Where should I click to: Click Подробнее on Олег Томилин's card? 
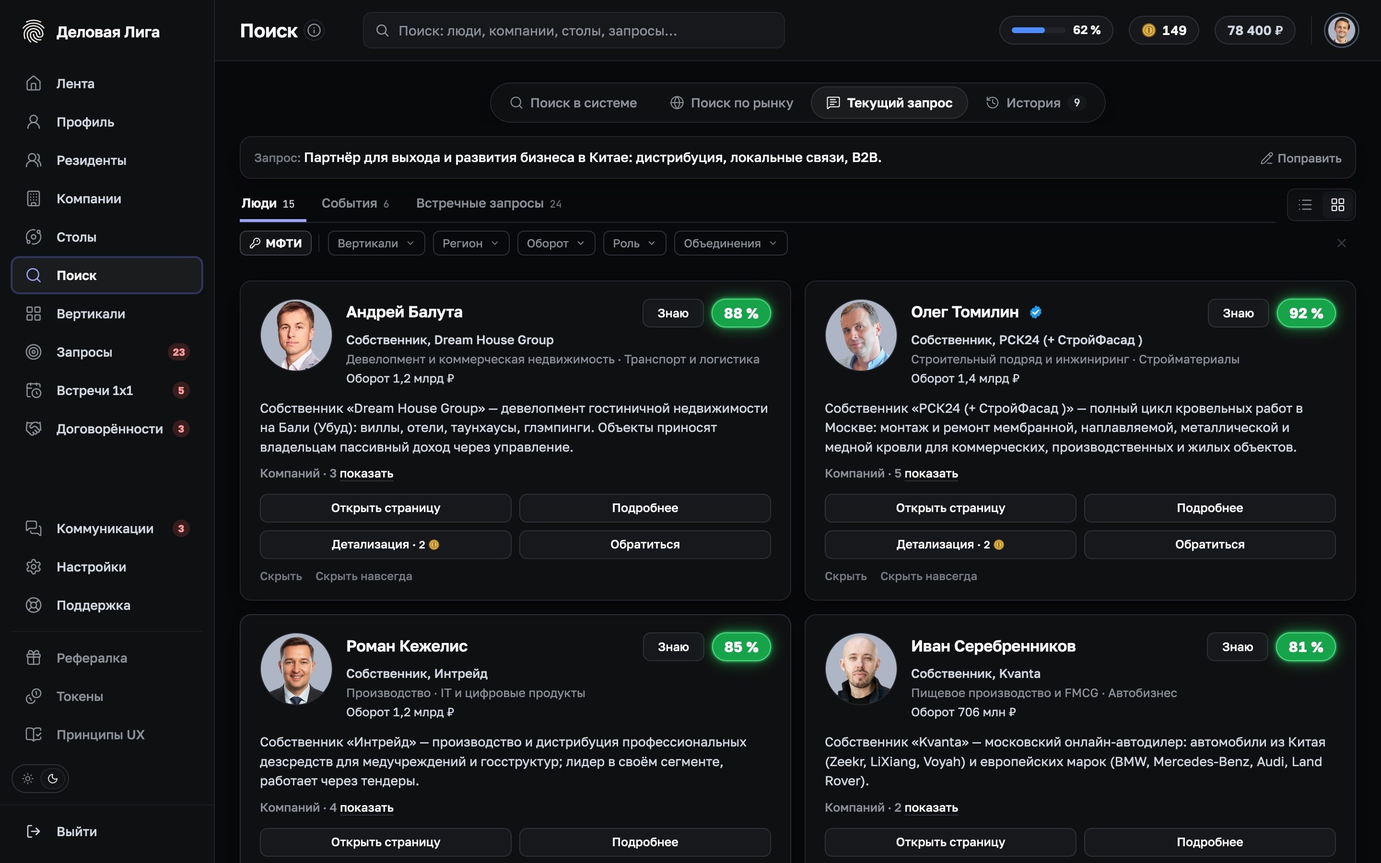click(x=1209, y=508)
